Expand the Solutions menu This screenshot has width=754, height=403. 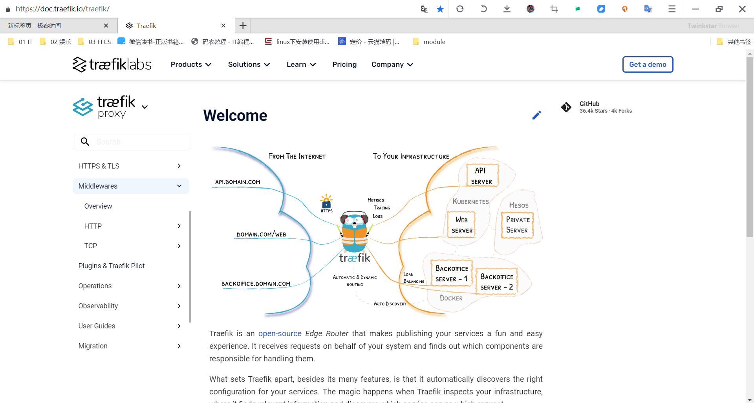[x=249, y=64]
